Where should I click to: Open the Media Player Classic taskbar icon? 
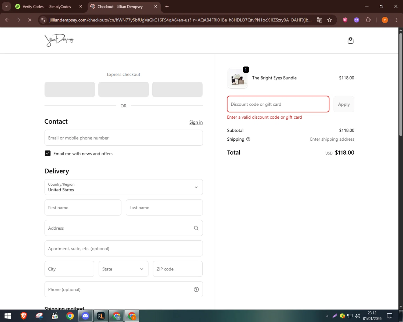point(55,316)
